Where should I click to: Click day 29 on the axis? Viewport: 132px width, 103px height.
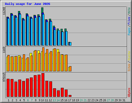click(116, 100)
